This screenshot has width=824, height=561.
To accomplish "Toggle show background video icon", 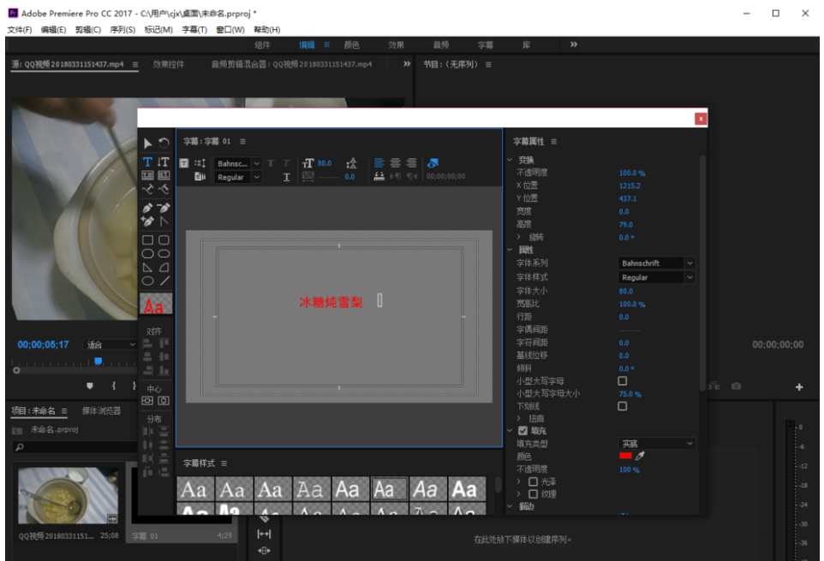I will pos(433,162).
